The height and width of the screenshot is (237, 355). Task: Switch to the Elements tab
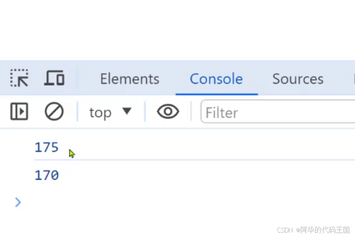[x=129, y=79]
